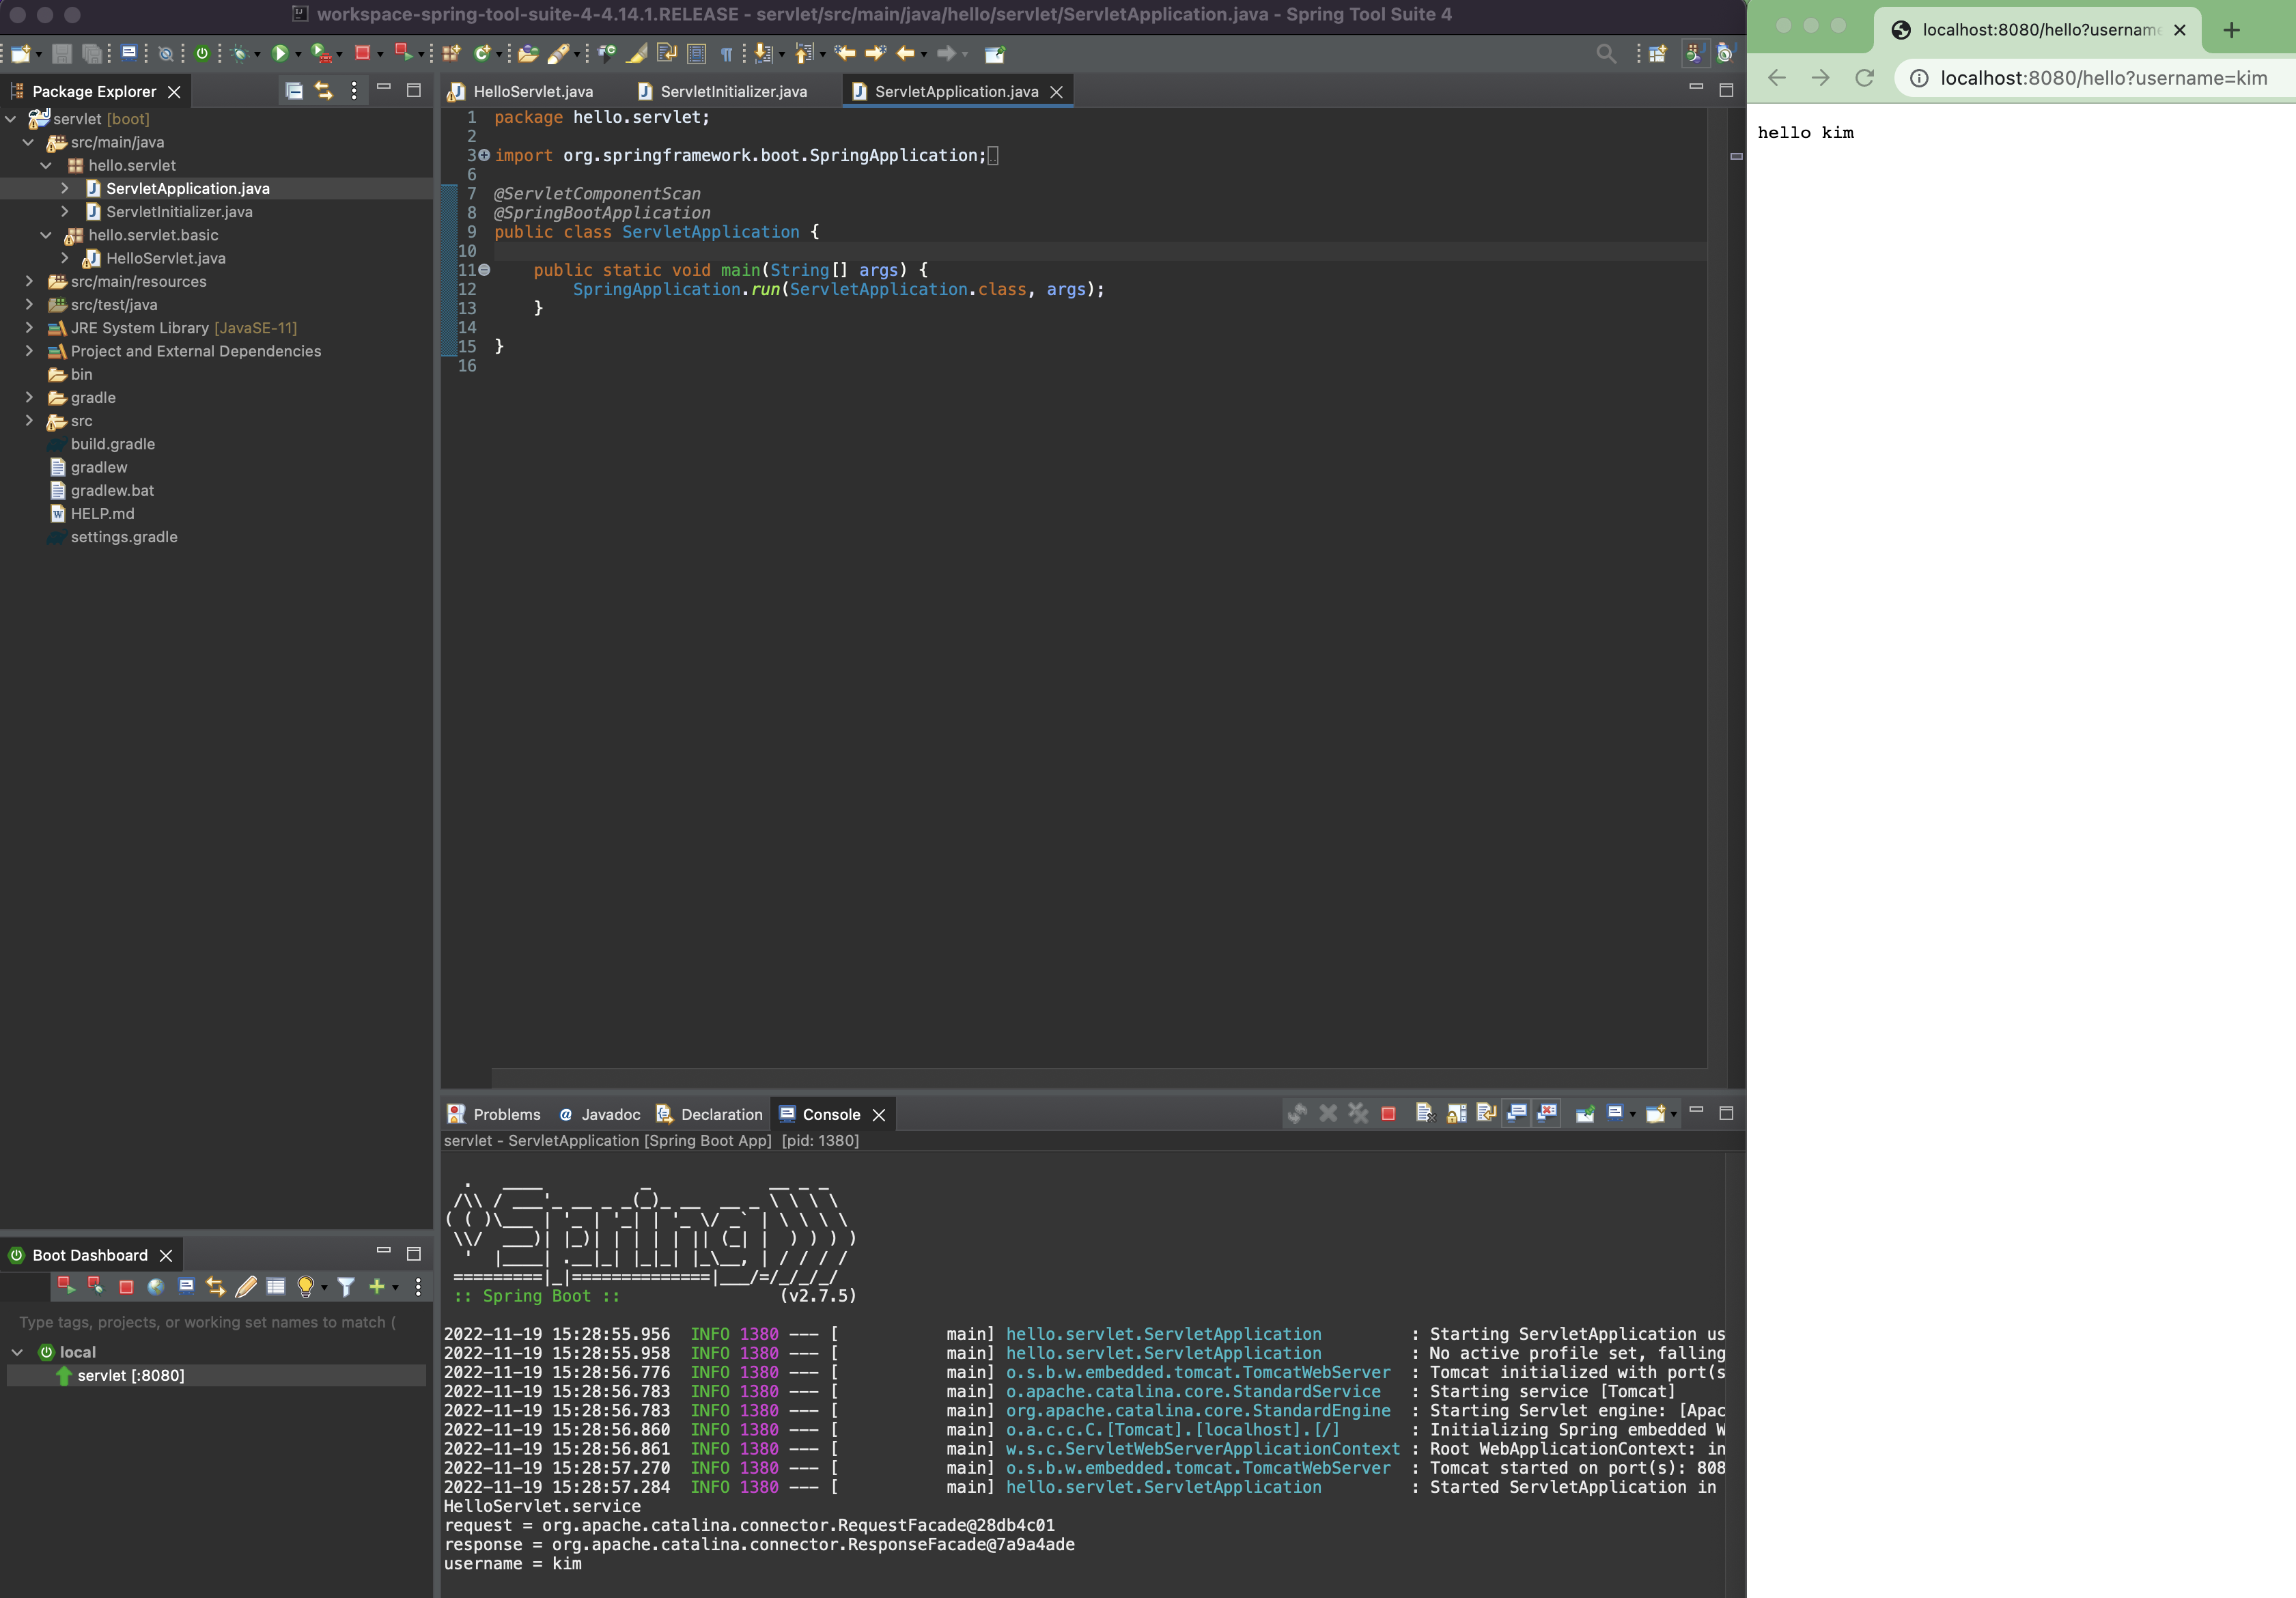The image size is (2296, 1598).
Task: Click filter funnel icon in Boot Dashboard
Action: point(346,1286)
